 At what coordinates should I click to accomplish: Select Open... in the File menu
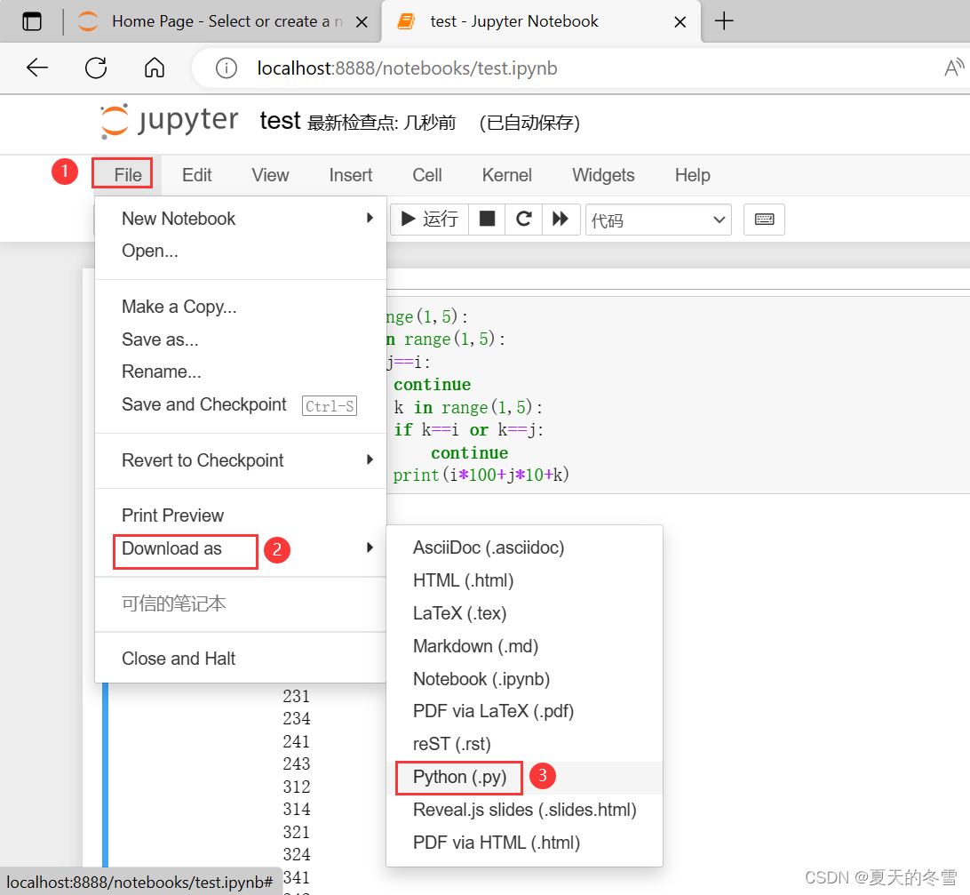click(x=241, y=251)
